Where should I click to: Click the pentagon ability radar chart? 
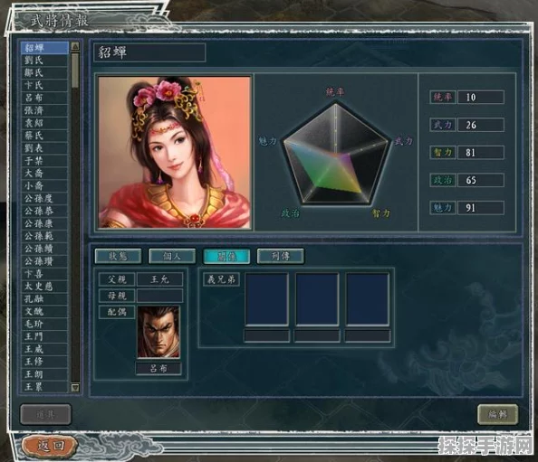[336, 154]
